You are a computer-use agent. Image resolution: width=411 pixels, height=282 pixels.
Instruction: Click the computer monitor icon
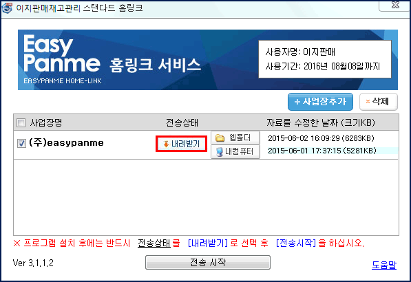[220, 152]
